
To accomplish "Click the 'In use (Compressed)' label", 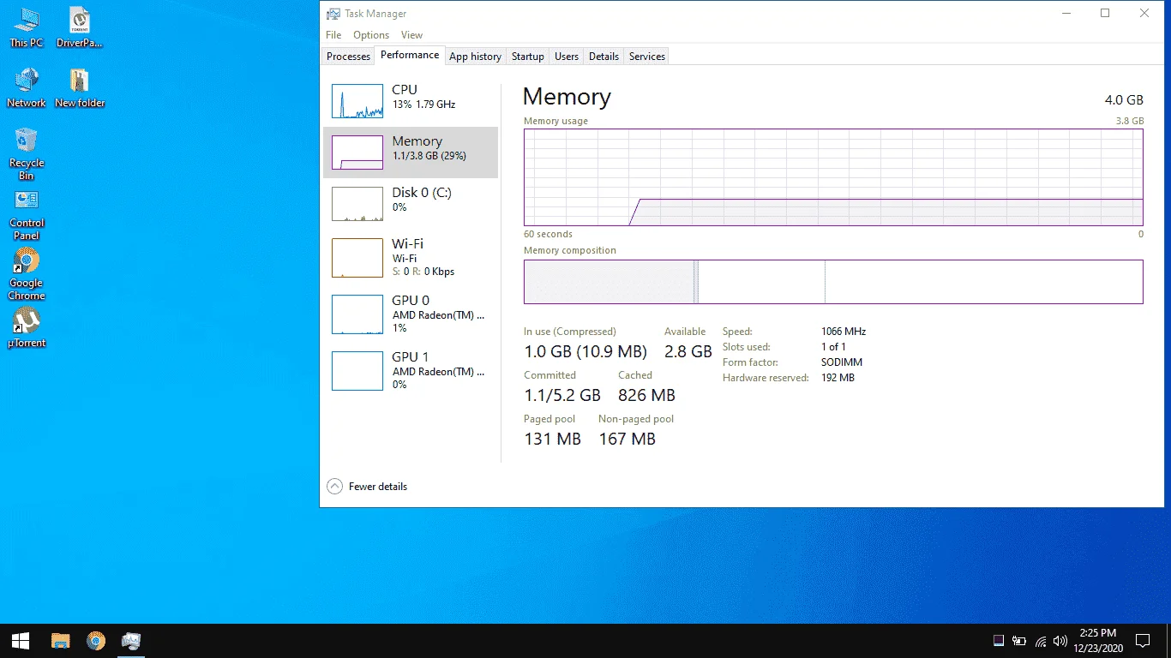I will coord(570,332).
